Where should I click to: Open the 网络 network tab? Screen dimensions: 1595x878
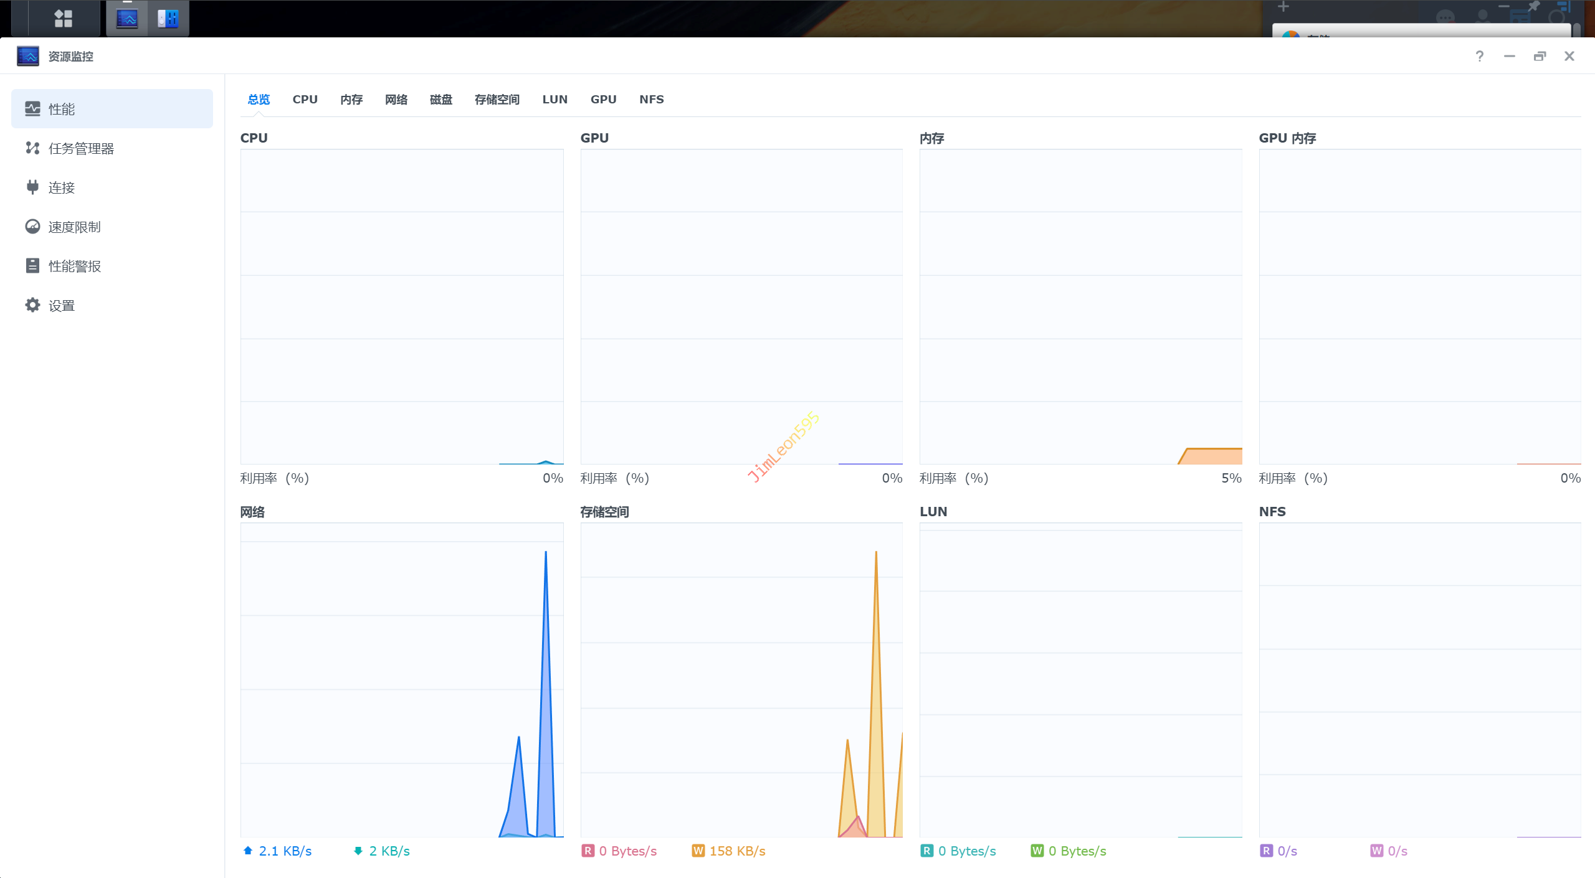tap(396, 100)
